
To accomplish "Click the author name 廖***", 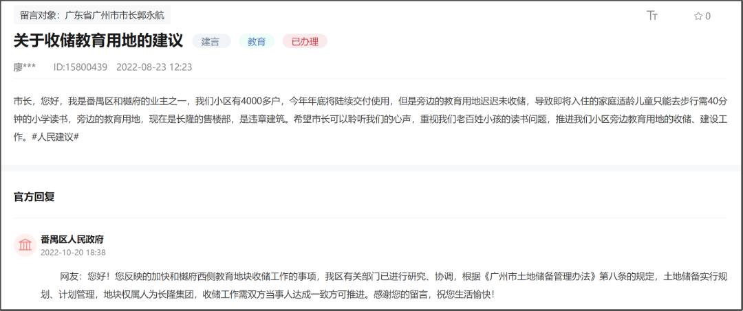I will 25,67.
